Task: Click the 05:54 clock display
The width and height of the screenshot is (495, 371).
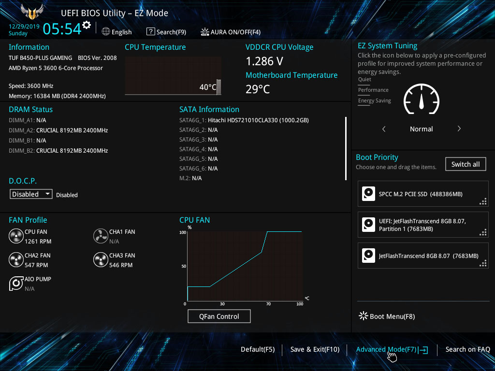Action: (x=62, y=29)
